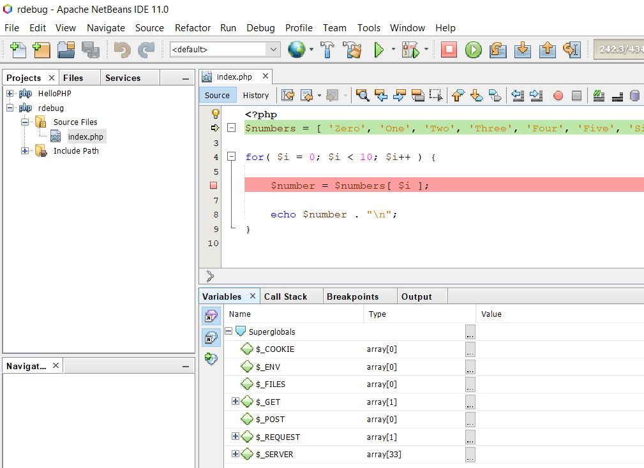Screen dimensions: 644x468
Task: Open the Debug Project dropdown arrow
Action: (426, 49)
